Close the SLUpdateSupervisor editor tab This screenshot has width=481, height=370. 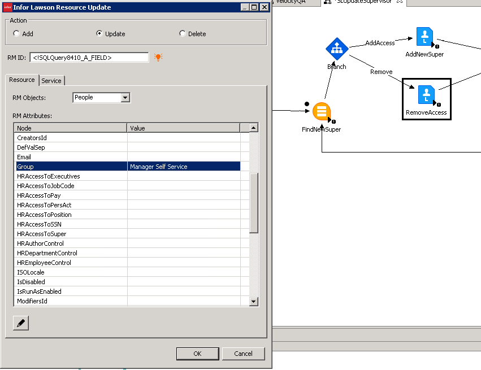tap(400, 2)
